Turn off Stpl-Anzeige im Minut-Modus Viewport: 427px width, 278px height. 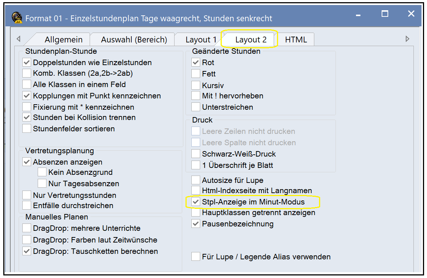tap(196, 202)
